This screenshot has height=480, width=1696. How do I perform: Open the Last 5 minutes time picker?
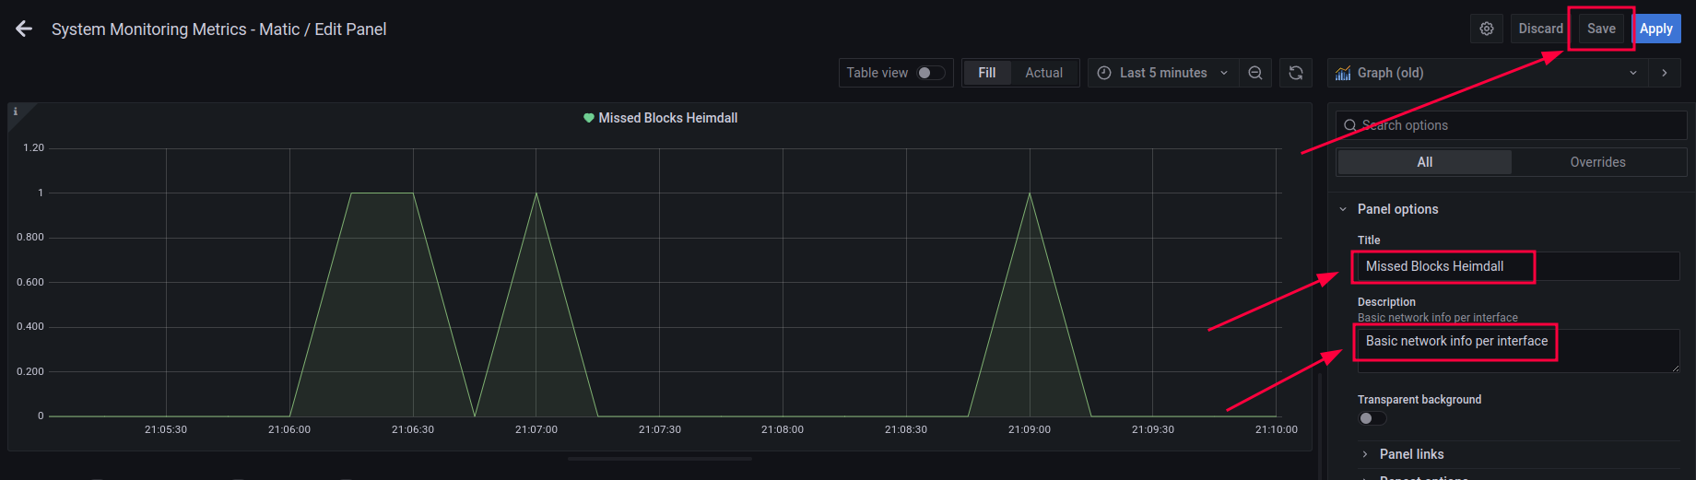pyautogui.click(x=1162, y=73)
